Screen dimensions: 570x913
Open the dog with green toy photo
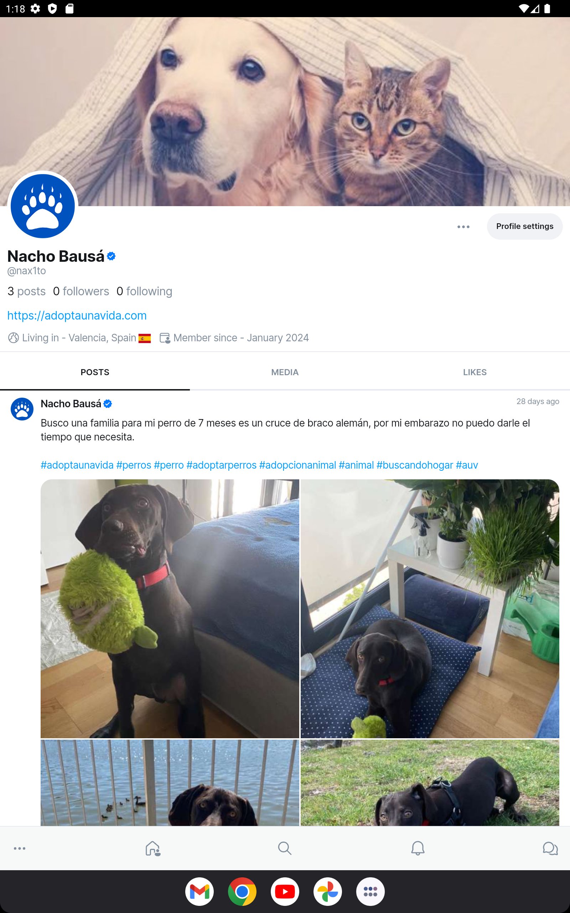pos(170,608)
